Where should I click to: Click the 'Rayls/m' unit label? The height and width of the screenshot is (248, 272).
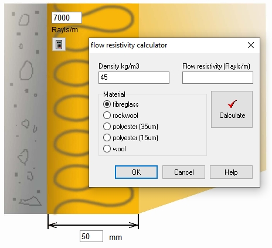point(64,30)
